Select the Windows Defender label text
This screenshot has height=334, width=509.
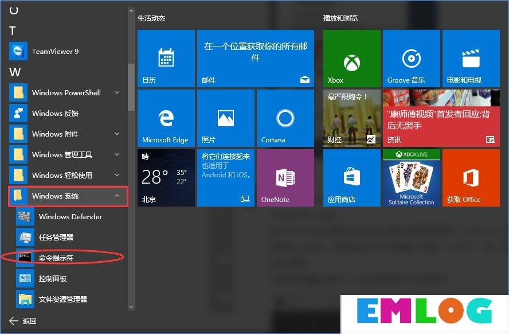(x=71, y=217)
